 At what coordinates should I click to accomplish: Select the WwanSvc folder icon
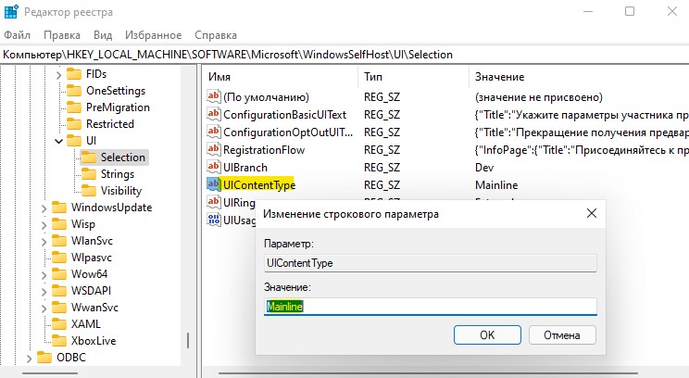coord(59,308)
